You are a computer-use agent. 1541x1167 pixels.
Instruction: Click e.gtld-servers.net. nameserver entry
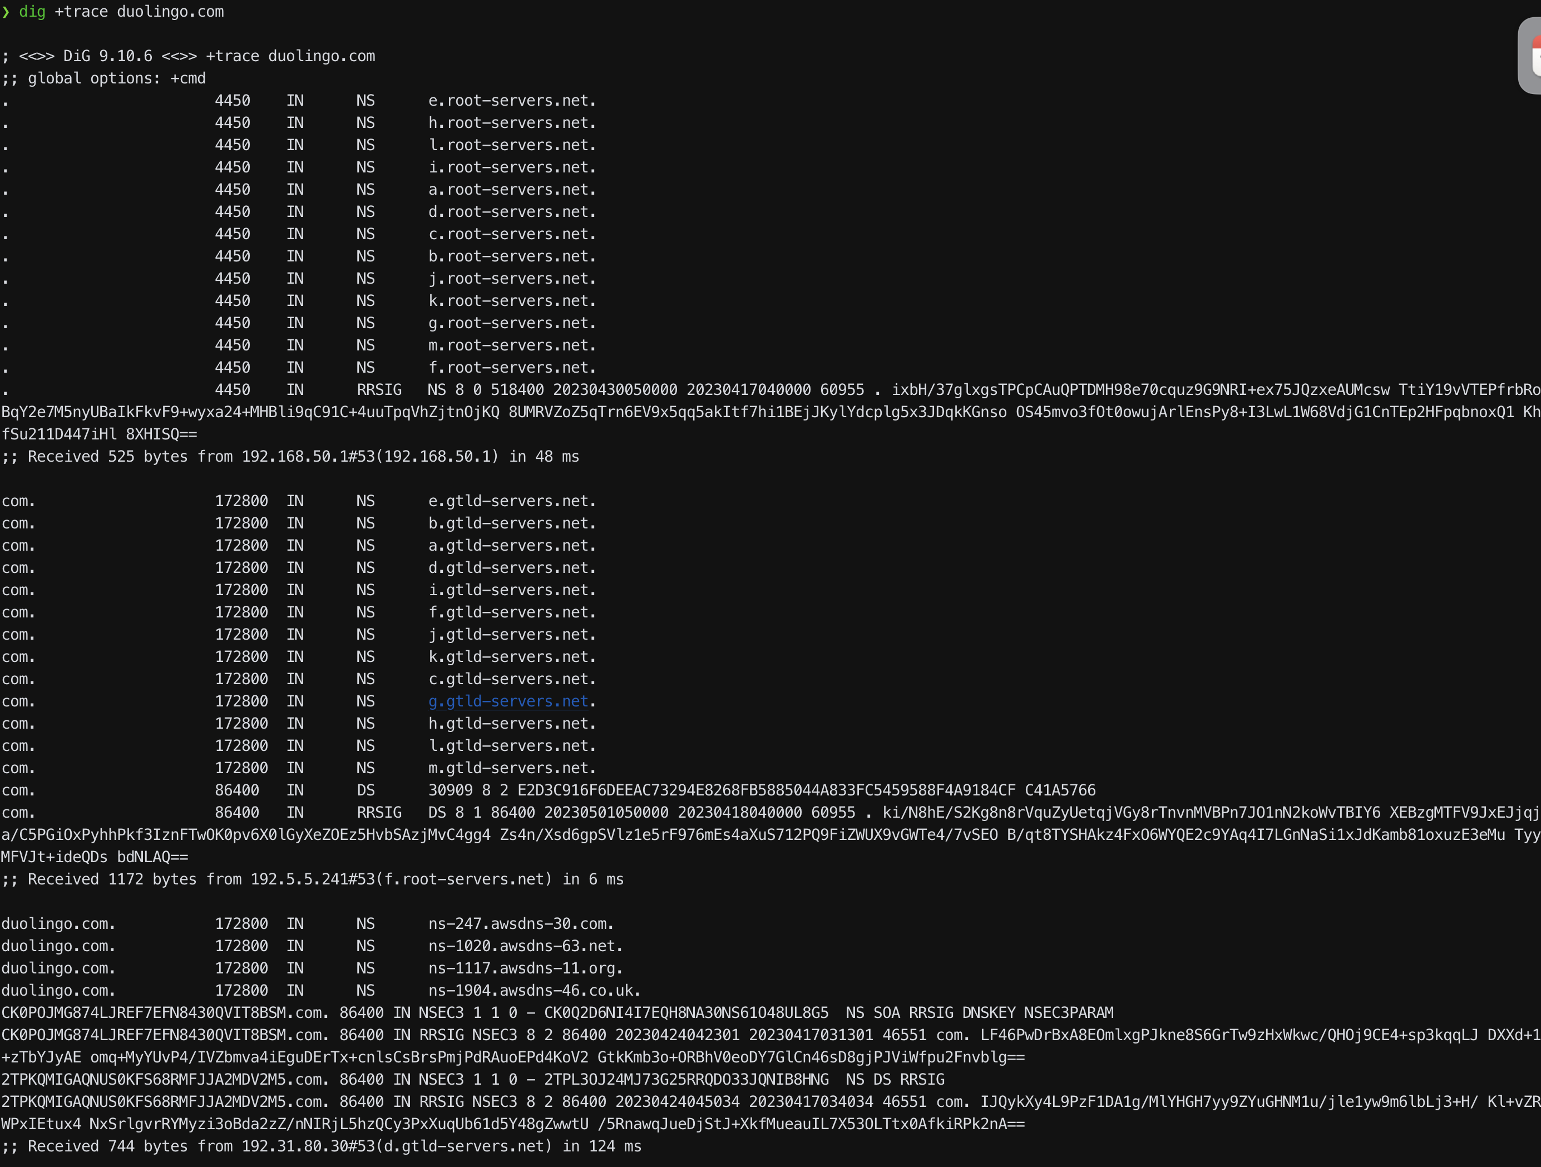[512, 501]
